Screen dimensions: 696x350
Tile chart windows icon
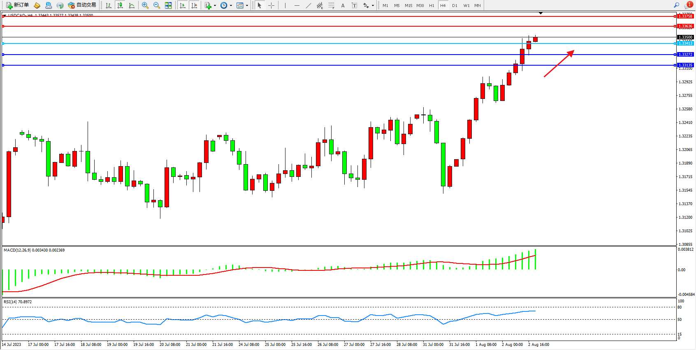click(168, 5)
